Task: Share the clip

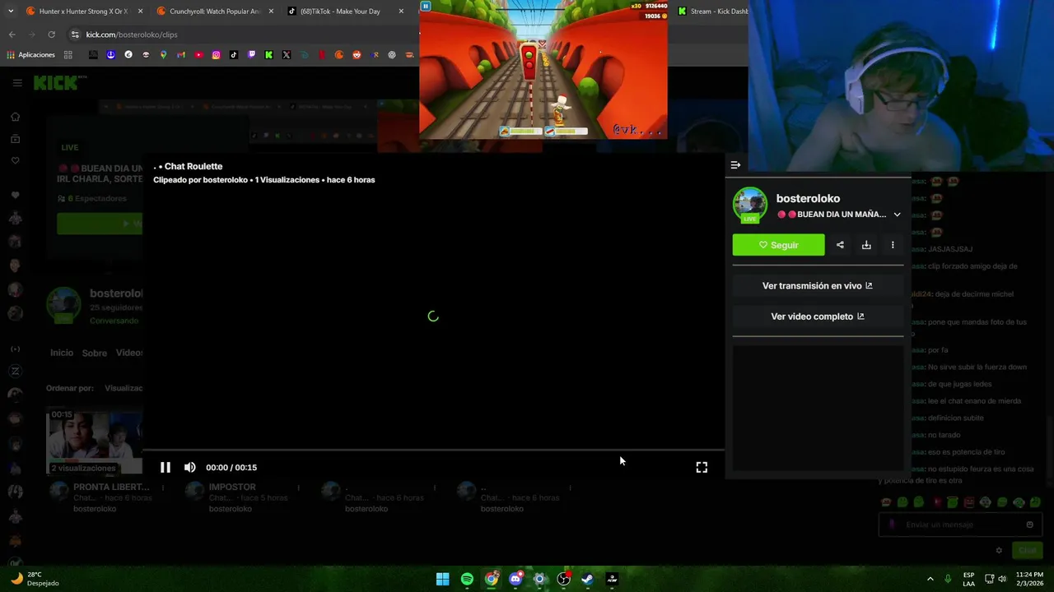Action: point(840,245)
